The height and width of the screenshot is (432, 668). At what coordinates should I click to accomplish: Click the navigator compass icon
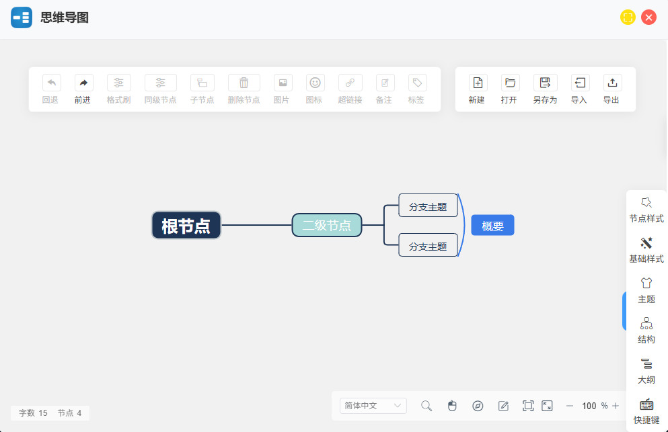(478, 406)
